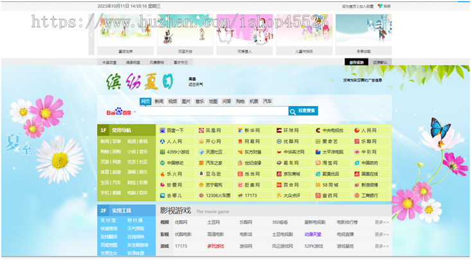Click the 电影排行榜 text link
Image resolution: width=471 pixels, height=260 pixels.
point(347,222)
